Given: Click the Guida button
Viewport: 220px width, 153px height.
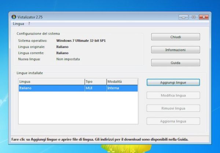Looking at the screenshot, I should pyautogui.click(x=175, y=63).
